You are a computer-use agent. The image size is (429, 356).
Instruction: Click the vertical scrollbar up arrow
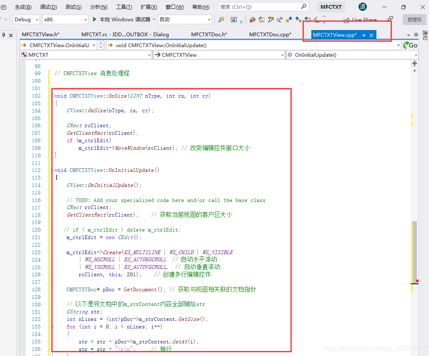point(414,71)
